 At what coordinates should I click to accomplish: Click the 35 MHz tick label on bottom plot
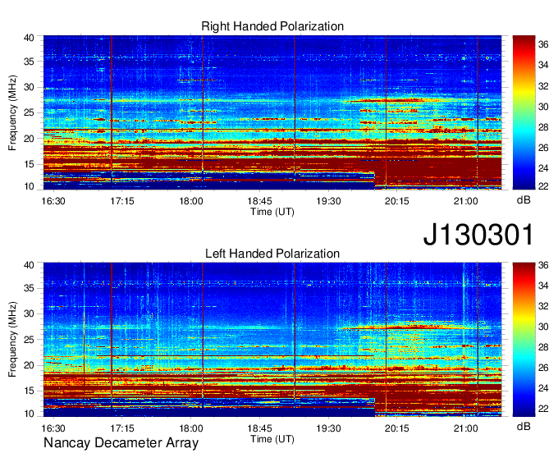tap(29, 288)
